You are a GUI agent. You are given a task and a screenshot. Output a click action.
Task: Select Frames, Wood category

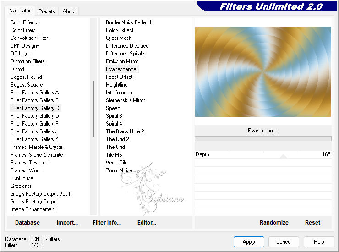pos(27,170)
